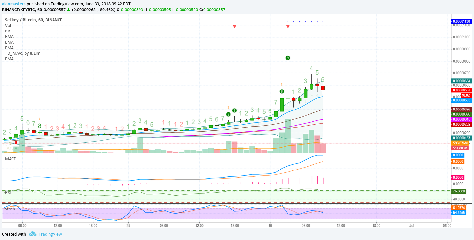Image resolution: width=474 pixels, height=240 pixels.
Task: Click the 76.8880 RSI value label
Action: click(x=459, y=191)
